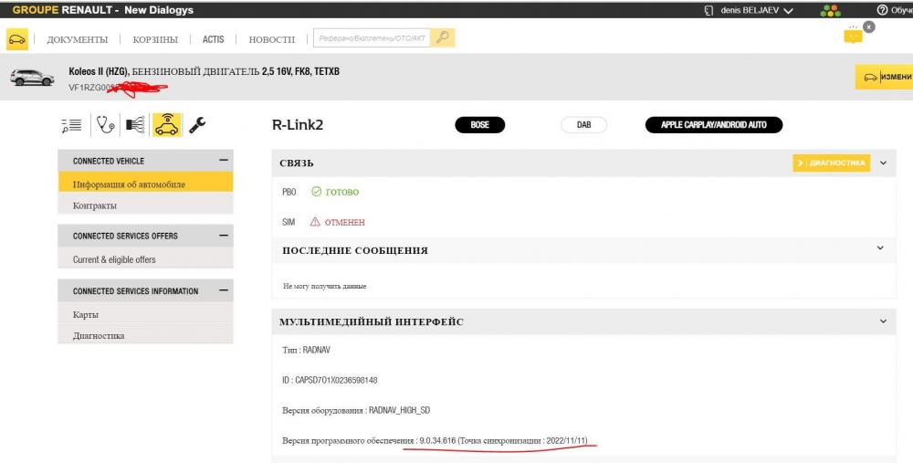Toggle the APPLE CARPLAY/ANDROID AUTO pill
913x463 pixels.
coord(714,124)
